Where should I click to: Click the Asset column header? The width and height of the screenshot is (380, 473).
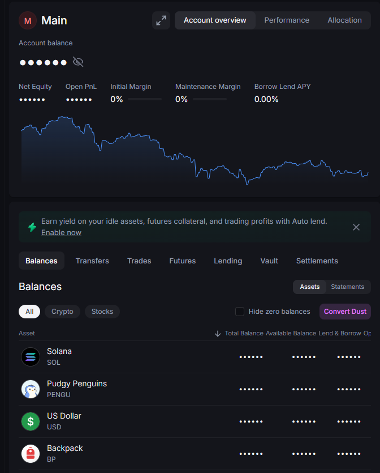(27, 333)
